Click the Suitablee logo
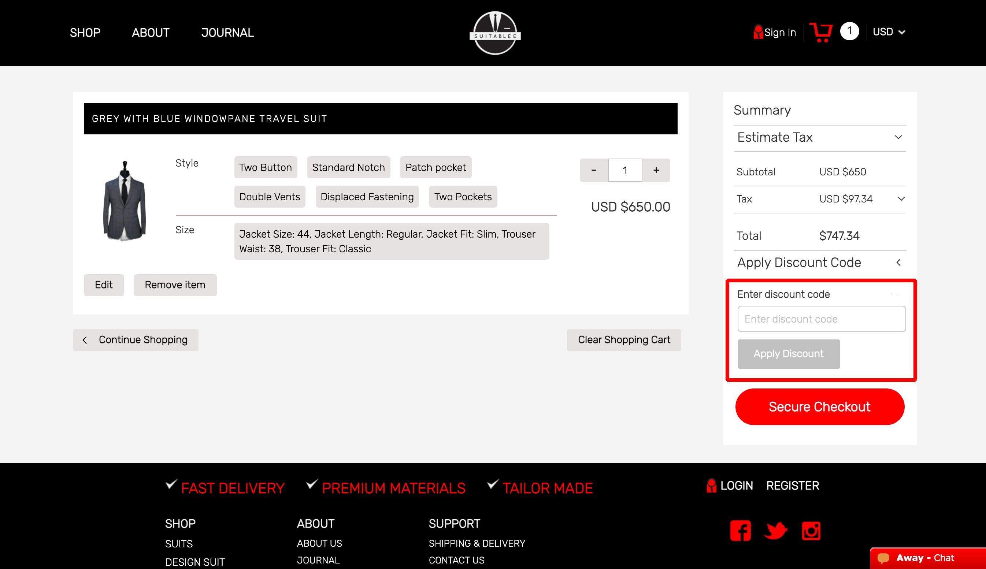The height and width of the screenshot is (569, 986). coord(495,33)
